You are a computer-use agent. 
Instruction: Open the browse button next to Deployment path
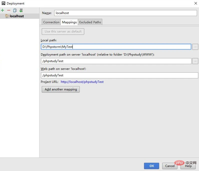(x=195, y=61)
